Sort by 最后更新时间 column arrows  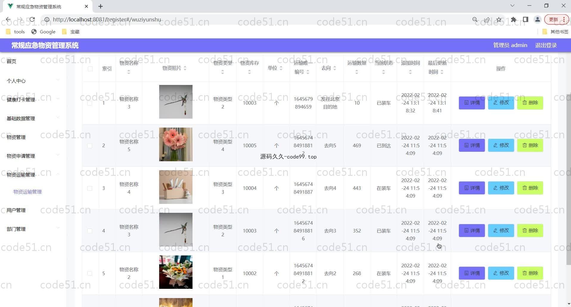click(x=442, y=72)
